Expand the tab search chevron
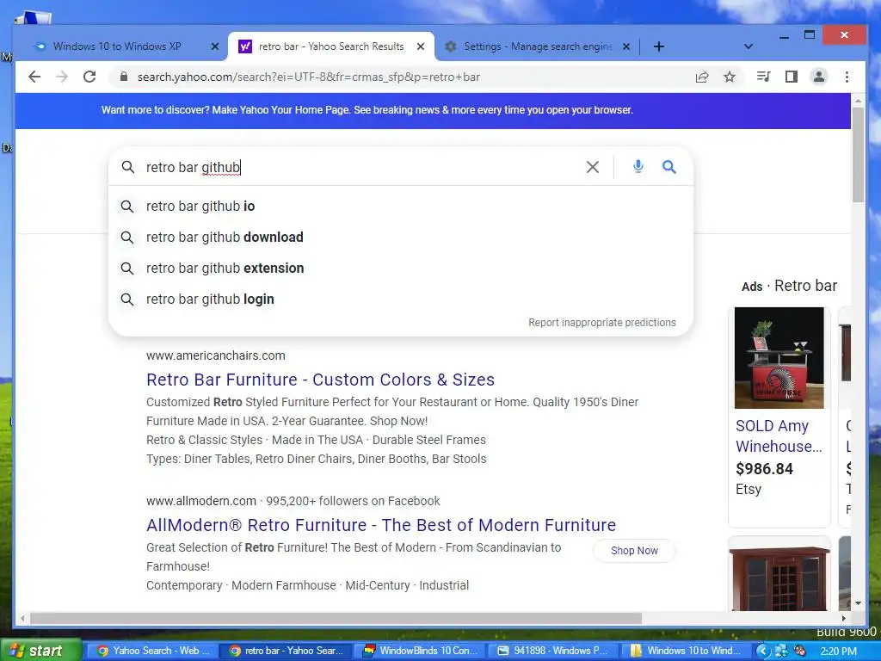 pos(748,46)
